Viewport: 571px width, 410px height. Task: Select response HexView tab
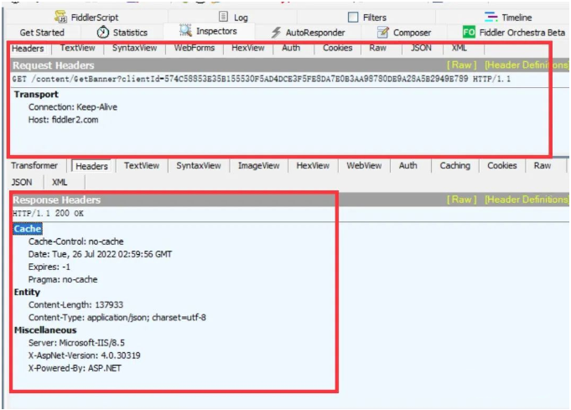[x=313, y=166]
